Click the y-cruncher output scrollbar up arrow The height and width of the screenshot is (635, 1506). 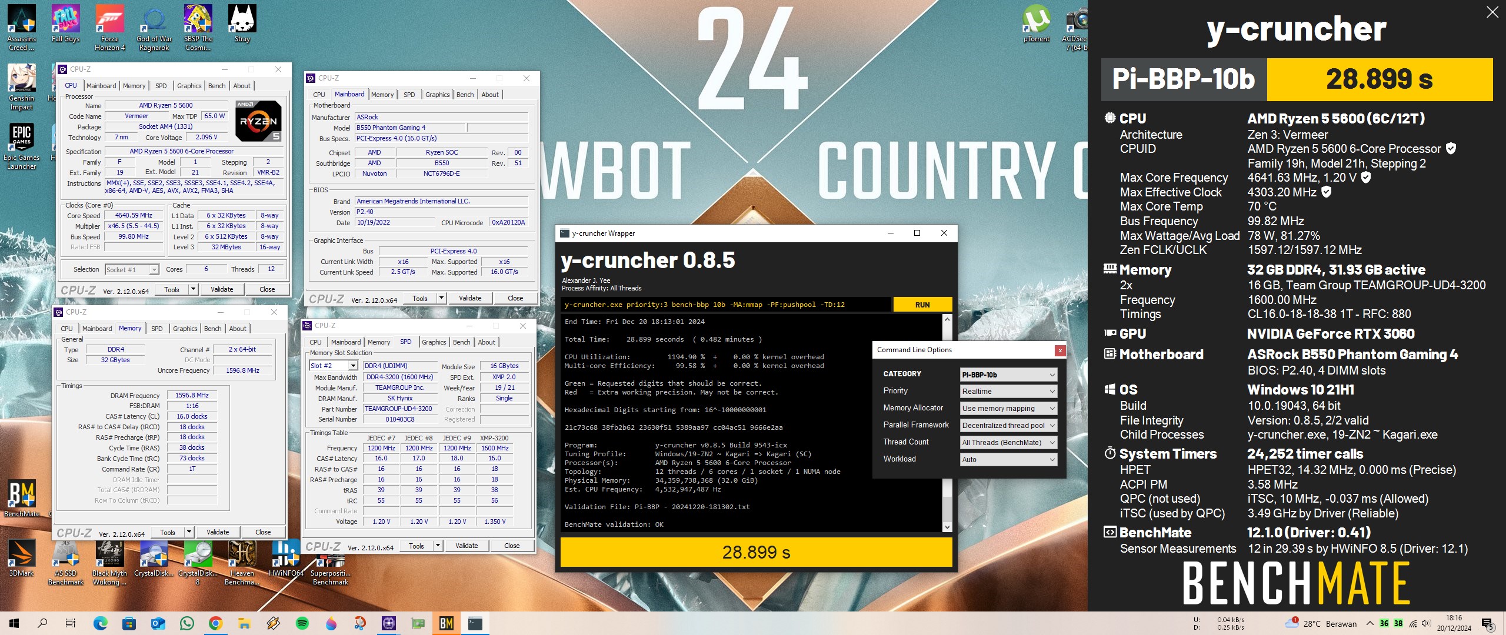click(x=947, y=319)
